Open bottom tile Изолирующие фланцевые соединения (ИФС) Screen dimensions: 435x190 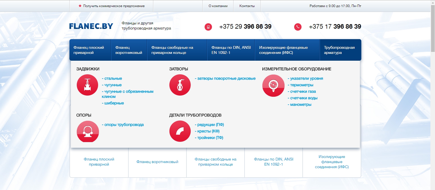332,162
